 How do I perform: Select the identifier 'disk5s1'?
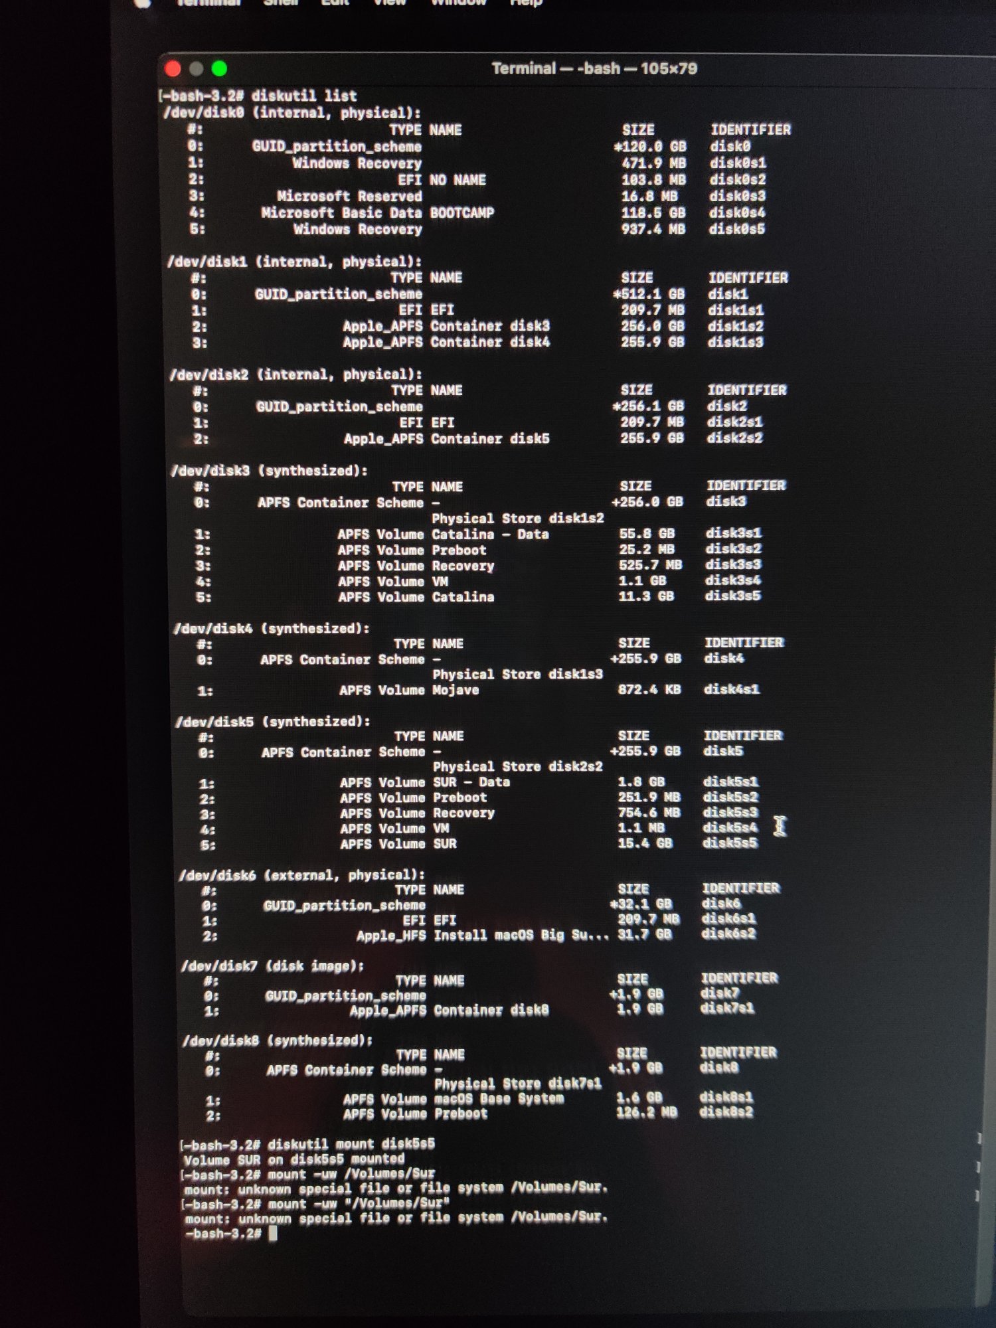point(731,782)
